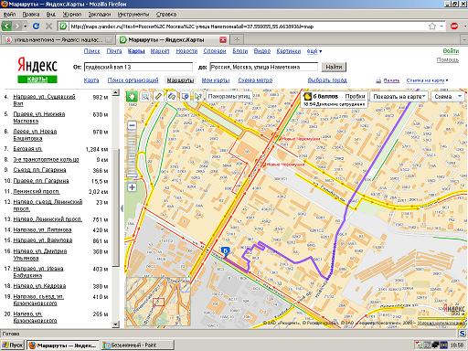This screenshot has height=351, width=468.
Task: Open the Схема map type dropdown
Action: (448, 97)
